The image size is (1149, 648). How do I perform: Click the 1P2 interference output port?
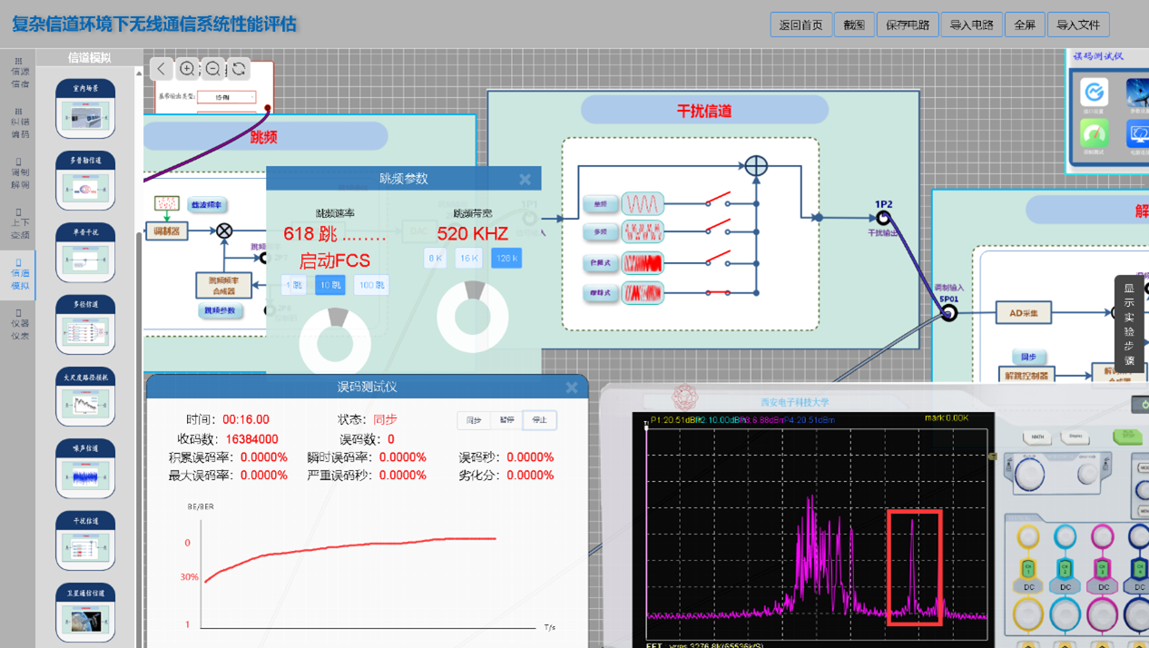coord(883,218)
